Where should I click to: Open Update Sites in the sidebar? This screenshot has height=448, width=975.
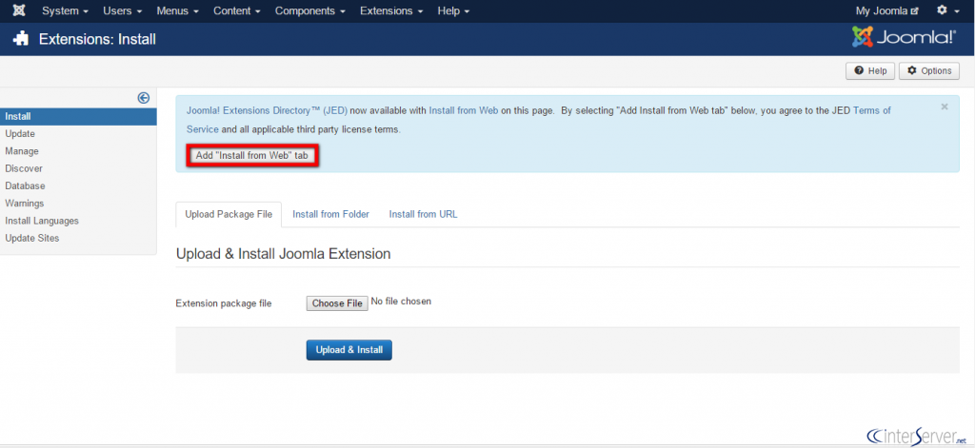pyautogui.click(x=32, y=238)
